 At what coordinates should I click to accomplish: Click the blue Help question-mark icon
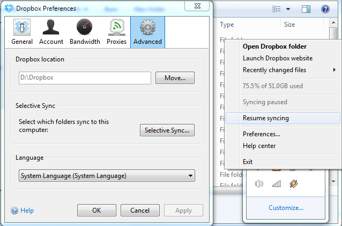pos(14,211)
